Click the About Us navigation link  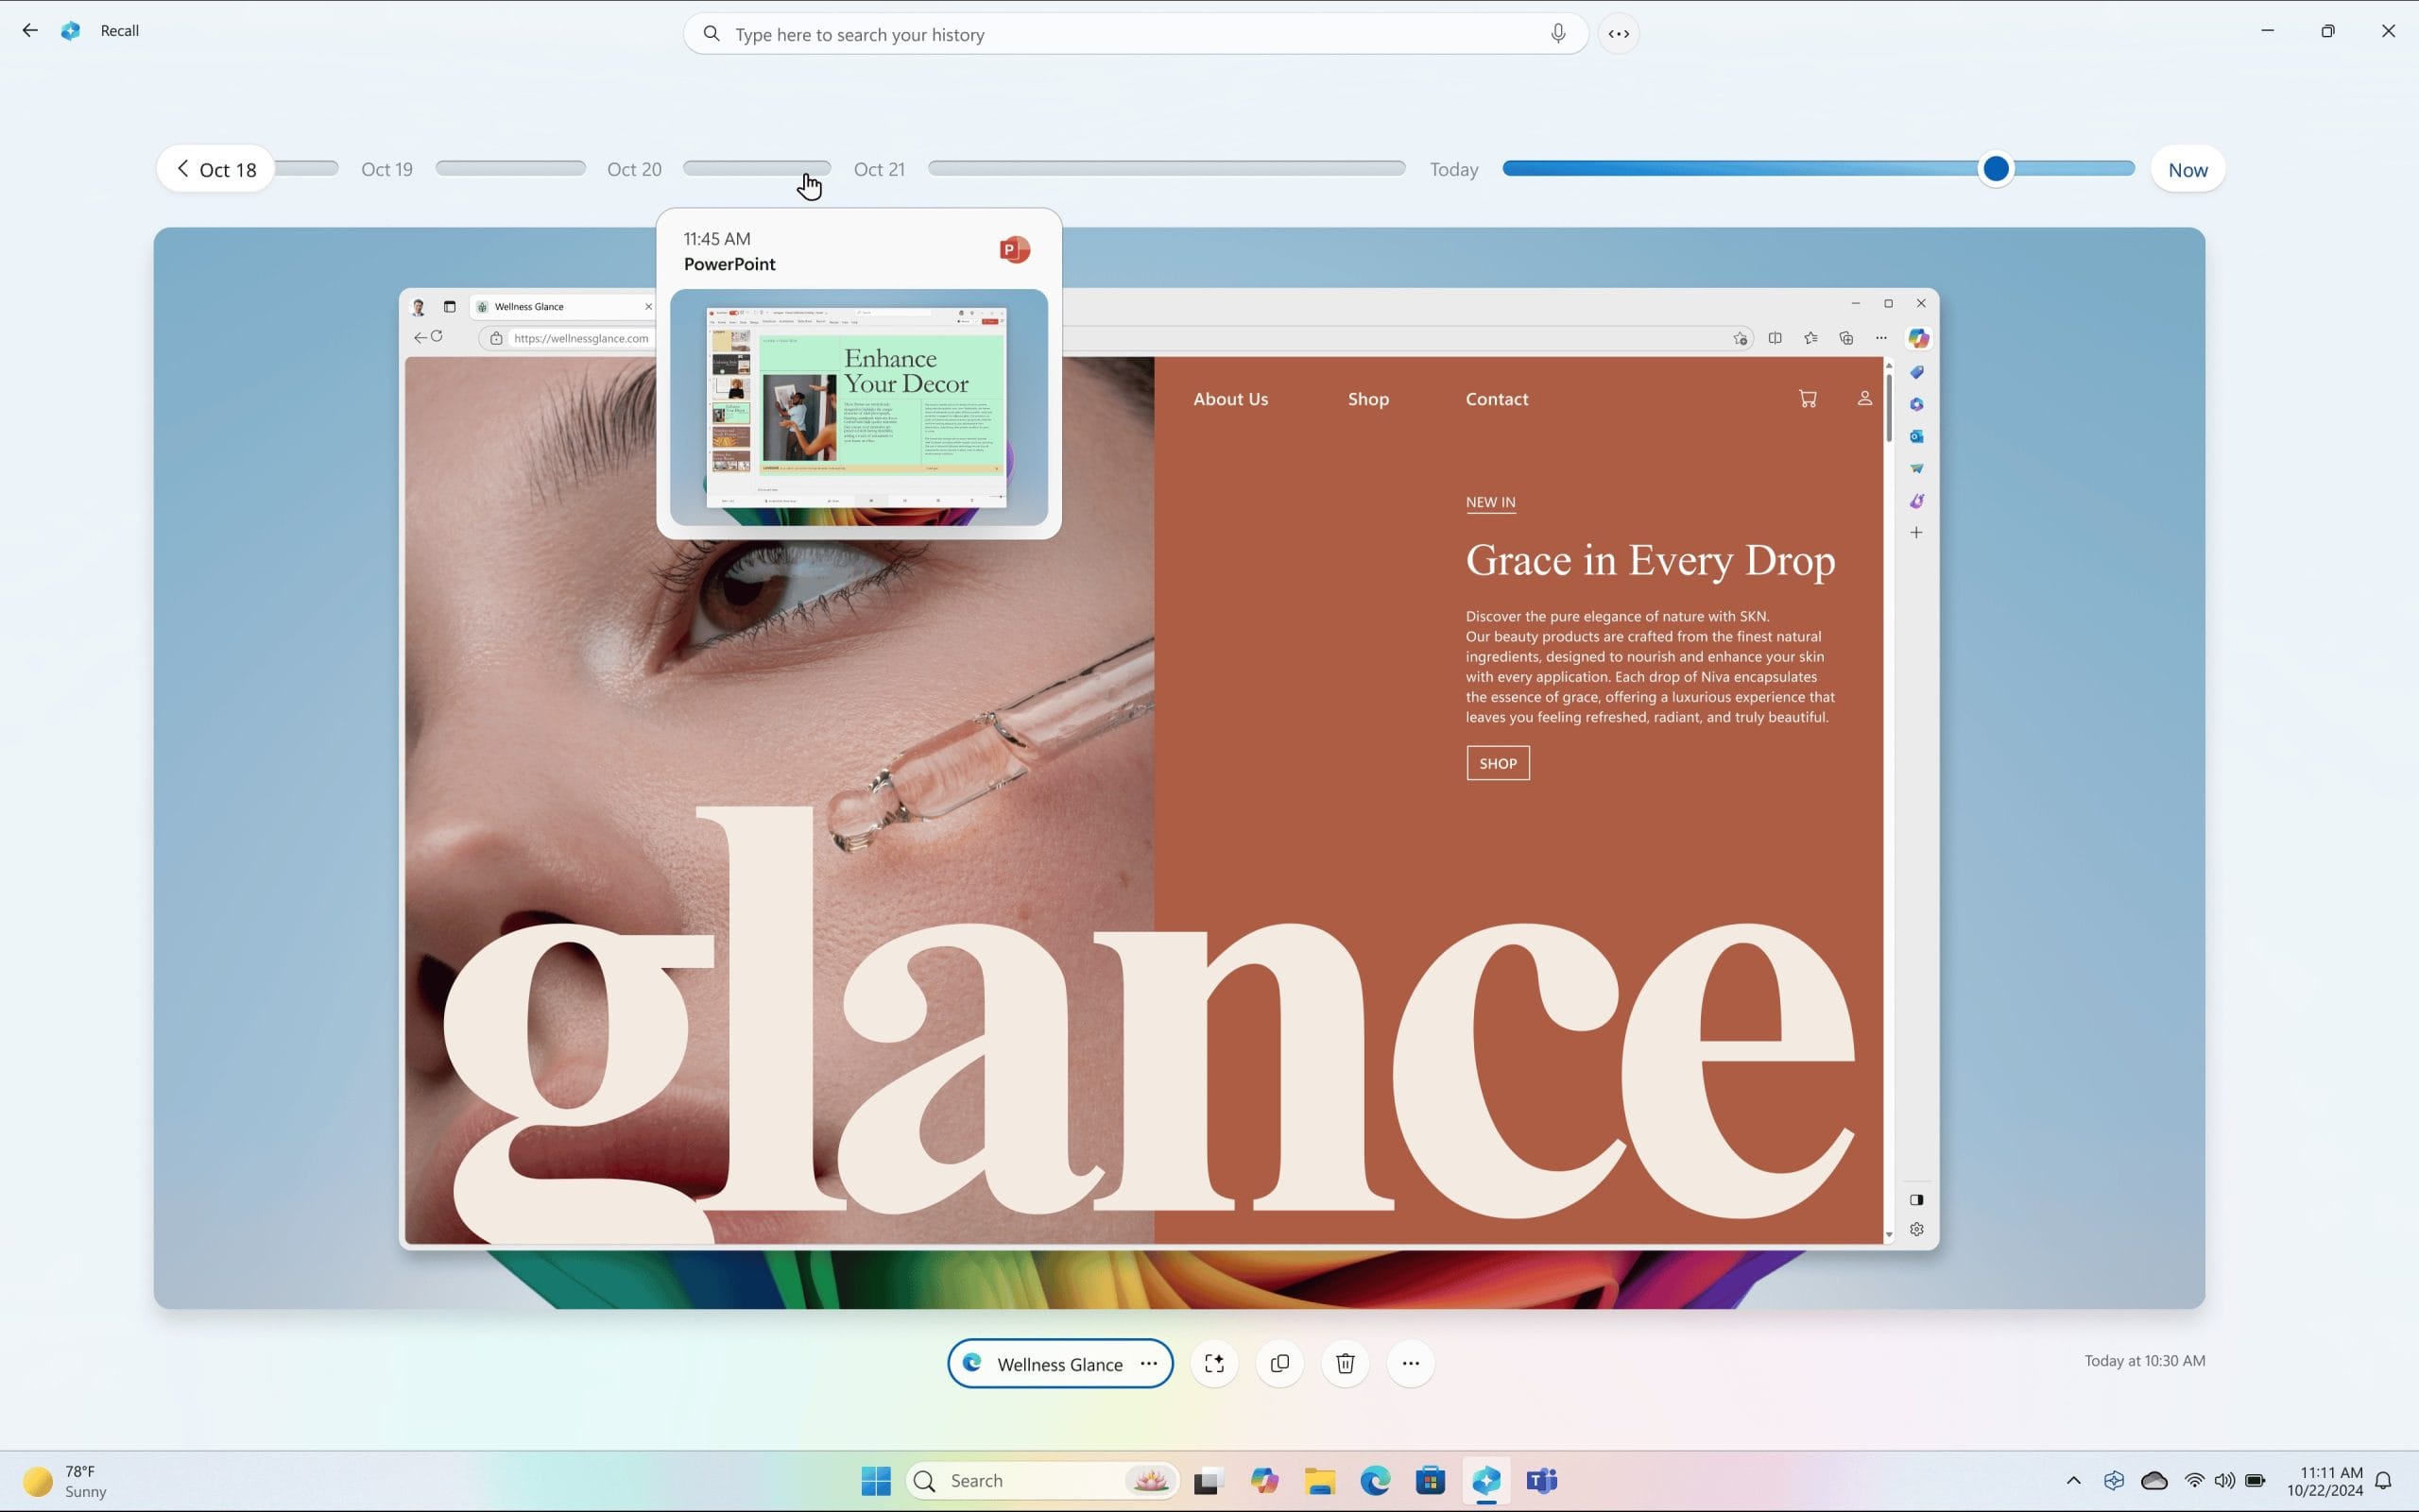click(x=1230, y=398)
